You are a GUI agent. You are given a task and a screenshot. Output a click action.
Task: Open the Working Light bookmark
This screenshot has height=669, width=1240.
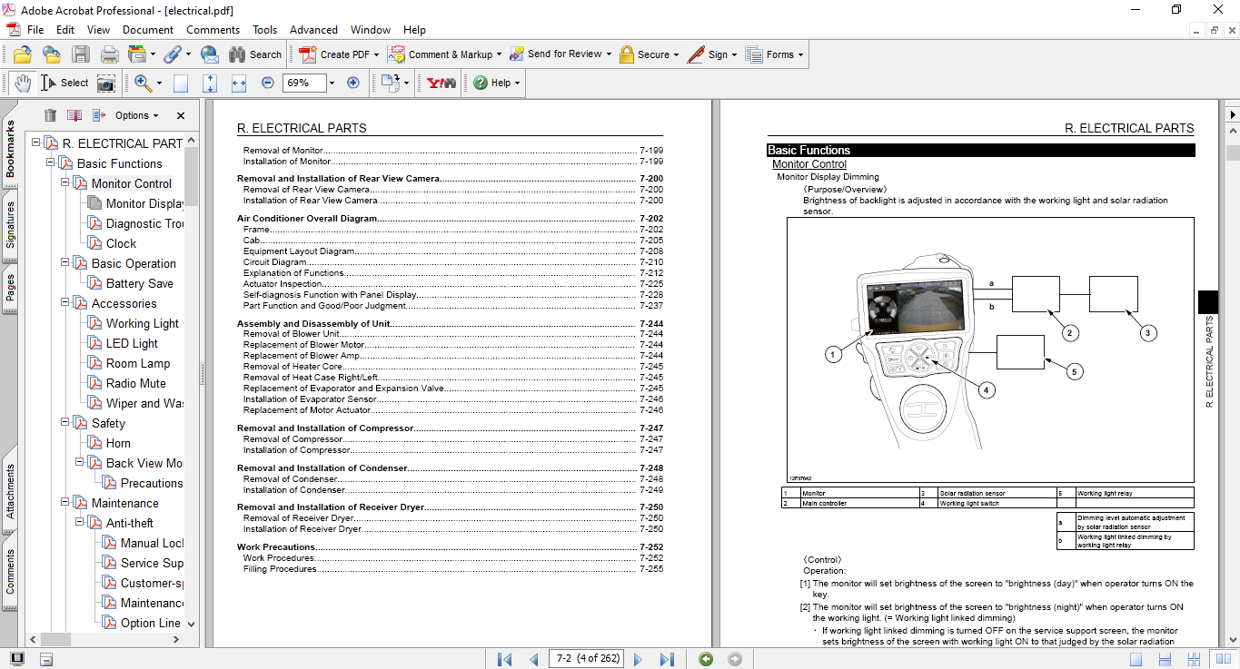tap(142, 323)
